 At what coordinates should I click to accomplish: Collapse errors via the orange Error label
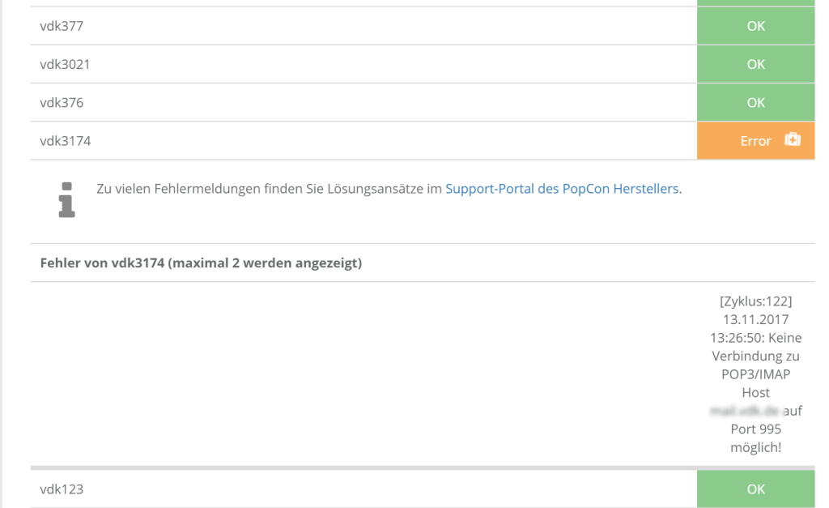pyautogui.click(x=755, y=141)
